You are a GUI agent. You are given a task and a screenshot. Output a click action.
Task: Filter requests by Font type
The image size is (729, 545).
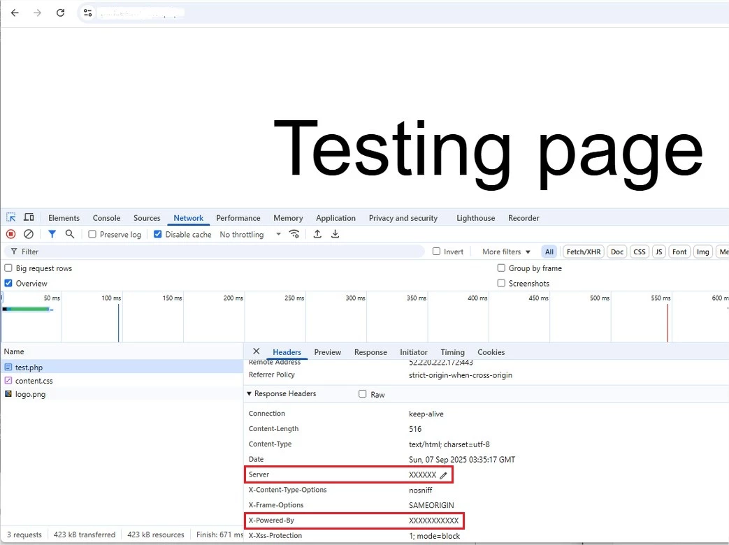point(679,252)
